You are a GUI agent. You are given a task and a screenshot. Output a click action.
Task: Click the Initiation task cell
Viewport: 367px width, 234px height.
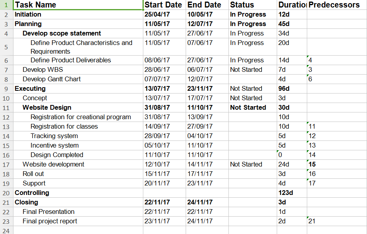tap(78, 15)
